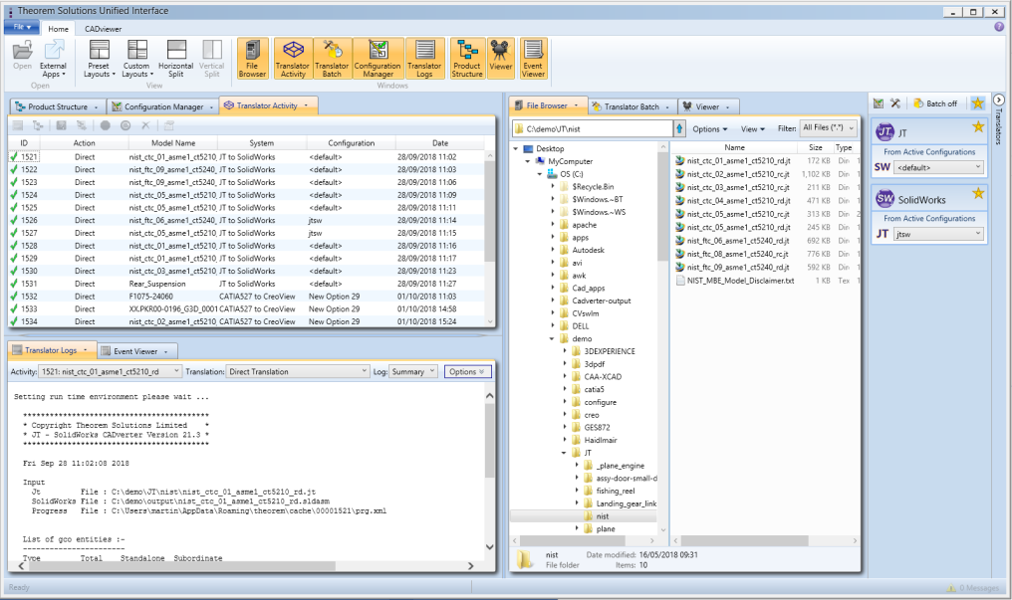Sort activity list by Date column

point(440,143)
